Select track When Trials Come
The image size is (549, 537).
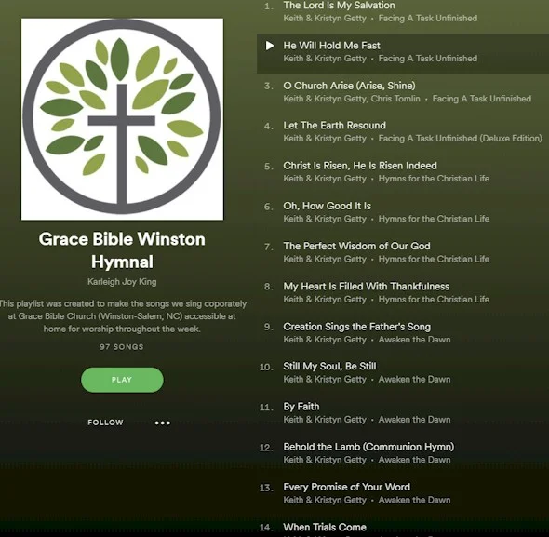tap(325, 527)
